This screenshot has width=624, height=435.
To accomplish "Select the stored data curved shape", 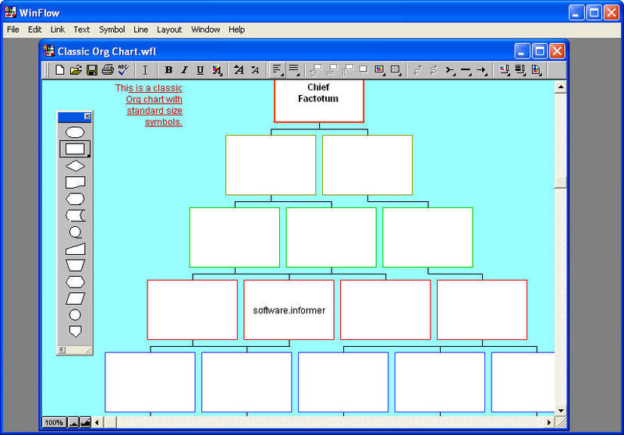I will [75, 215].
